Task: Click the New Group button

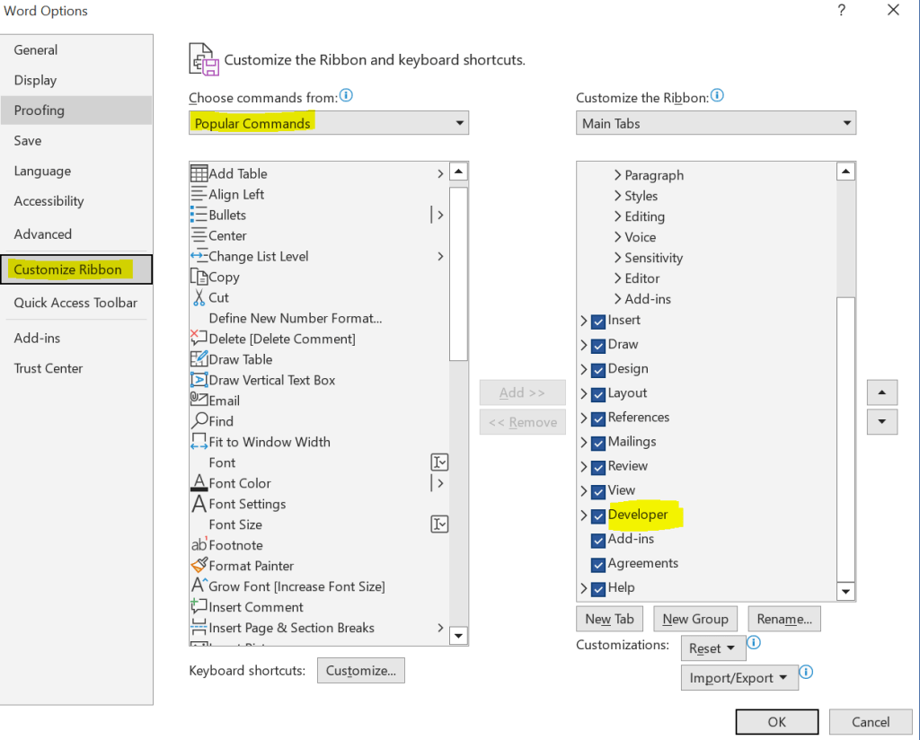Action: 695,619
